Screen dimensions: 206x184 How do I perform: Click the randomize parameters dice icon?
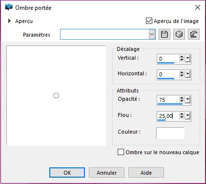pos(179,34)
